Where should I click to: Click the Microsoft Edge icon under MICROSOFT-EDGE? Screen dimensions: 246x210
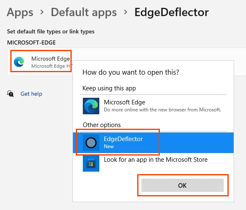click(x=19, y=62)
